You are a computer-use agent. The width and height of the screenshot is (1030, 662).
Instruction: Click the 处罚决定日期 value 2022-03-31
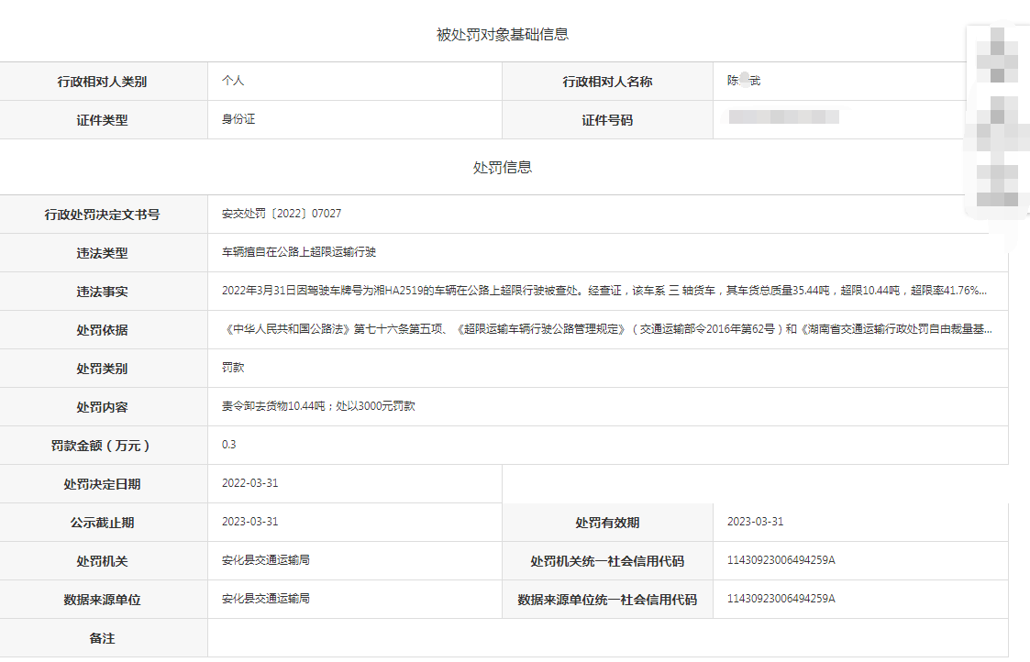point(249,483)
